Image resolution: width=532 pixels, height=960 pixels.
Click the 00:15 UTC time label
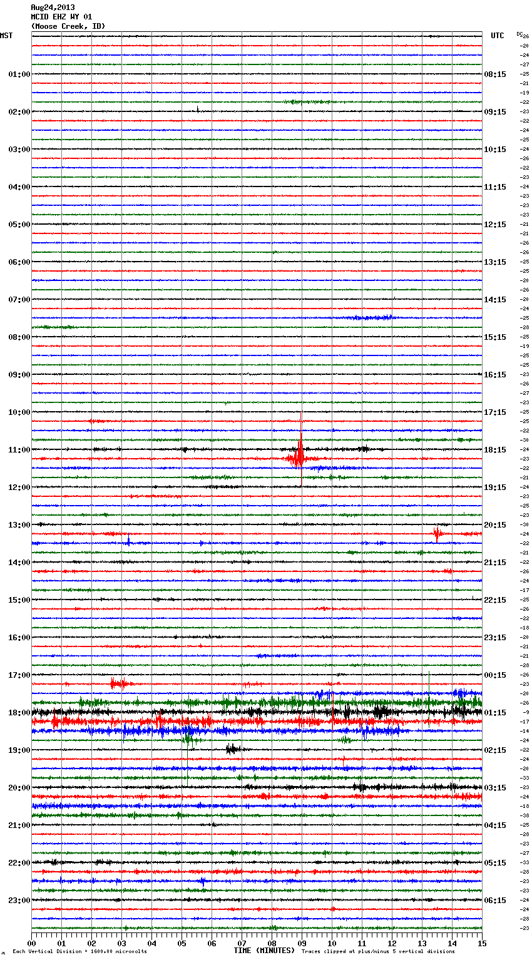point(495,675)
